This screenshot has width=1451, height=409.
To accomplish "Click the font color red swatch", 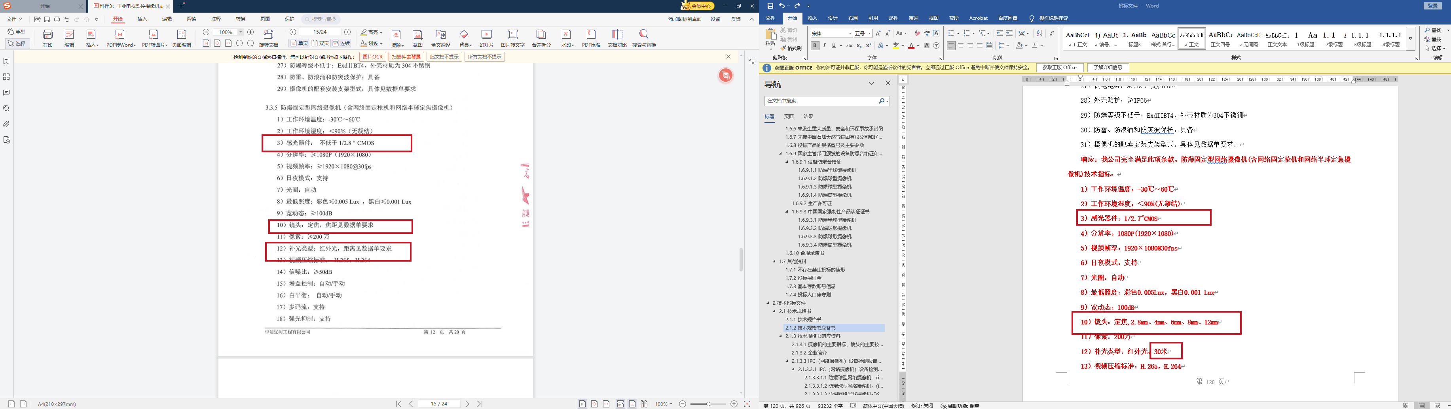I will (911, 46).
